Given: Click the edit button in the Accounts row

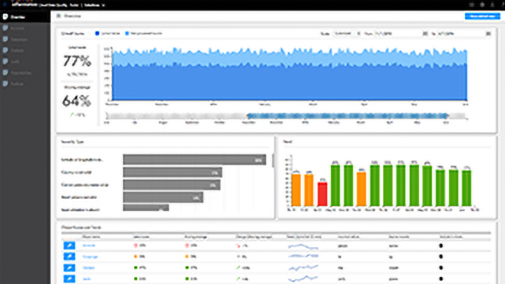Looking at the screenshot, I should tap(69, 245).
